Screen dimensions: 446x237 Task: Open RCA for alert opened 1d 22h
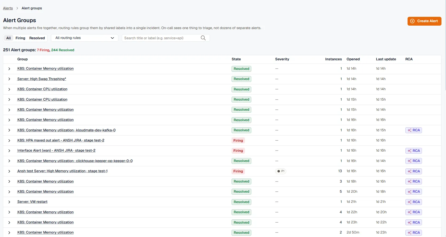click(x=414, y=212)
